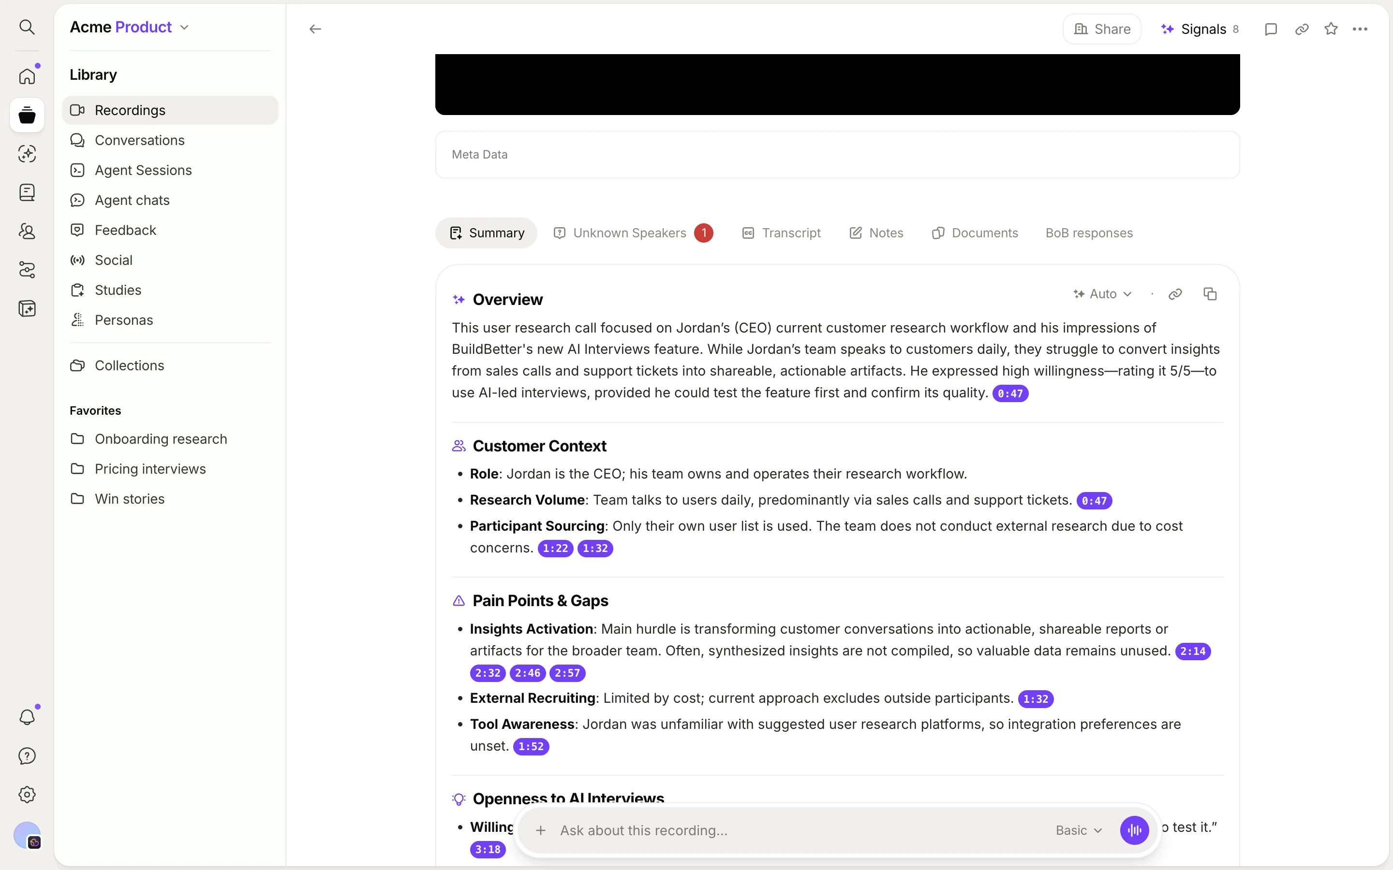Copy the summary with the duplicate icon

(x=1210, y=294)
